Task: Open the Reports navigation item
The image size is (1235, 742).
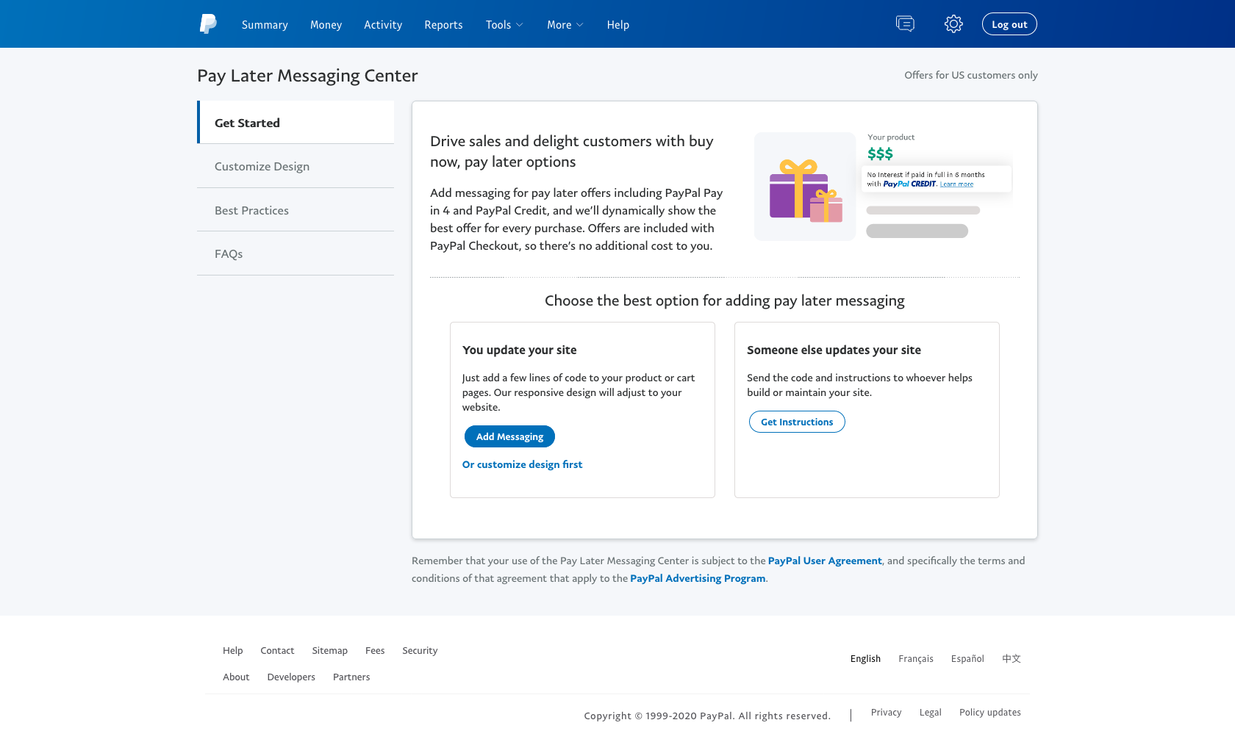Action: (443, 25)
